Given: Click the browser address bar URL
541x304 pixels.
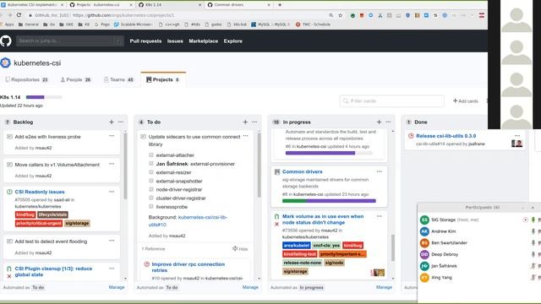Looking at the screenshot, I should click(x=123, y=15).
